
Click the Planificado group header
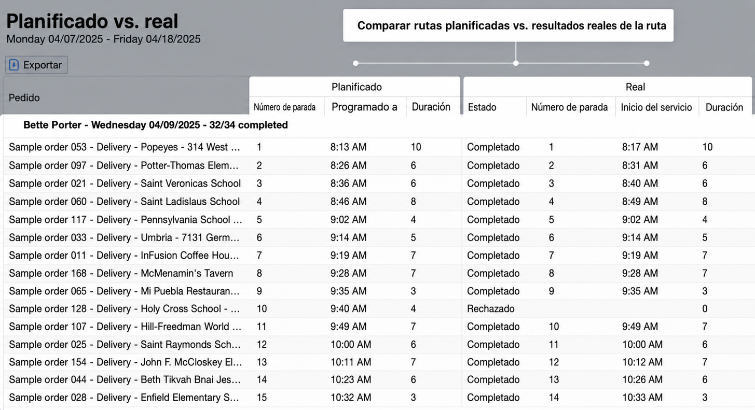356,87
